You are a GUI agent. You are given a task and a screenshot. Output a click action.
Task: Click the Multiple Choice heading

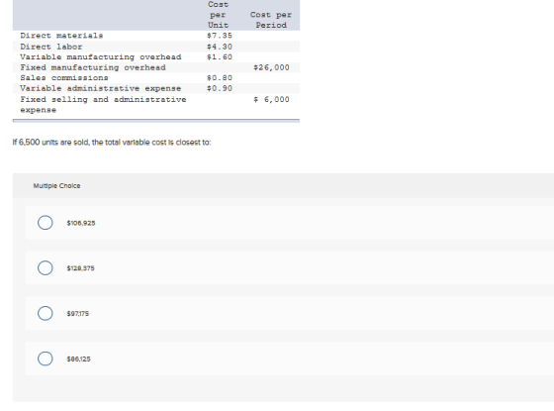(x=56, y=186)
